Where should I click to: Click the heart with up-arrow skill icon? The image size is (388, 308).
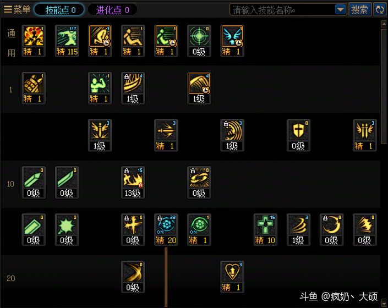pos(232,277)
